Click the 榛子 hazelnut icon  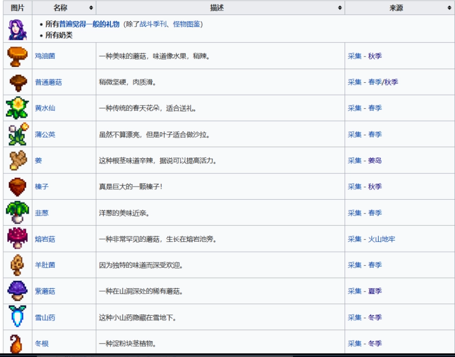(x=17, y=187)
